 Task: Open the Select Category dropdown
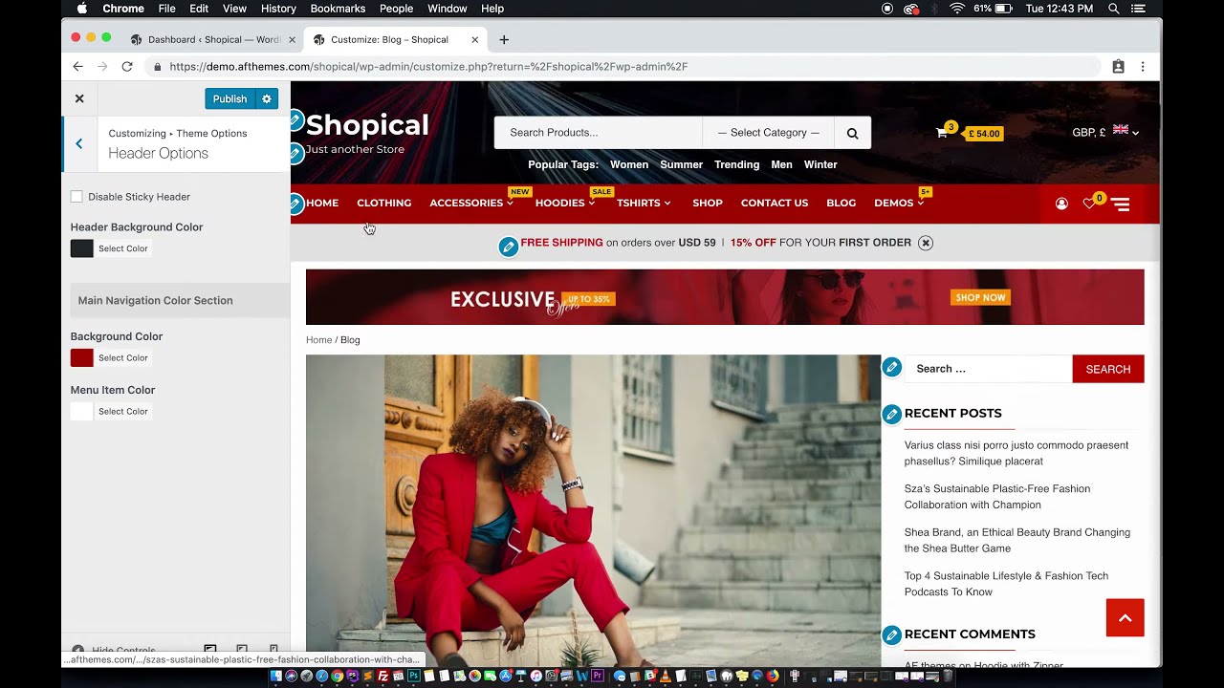click(769, 133)
